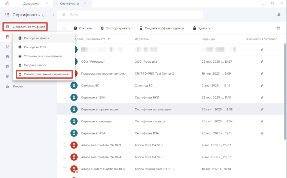Click the pencil icon in Проверка построения цепочки row
287x178 pixels.
[x=262, y=74]
